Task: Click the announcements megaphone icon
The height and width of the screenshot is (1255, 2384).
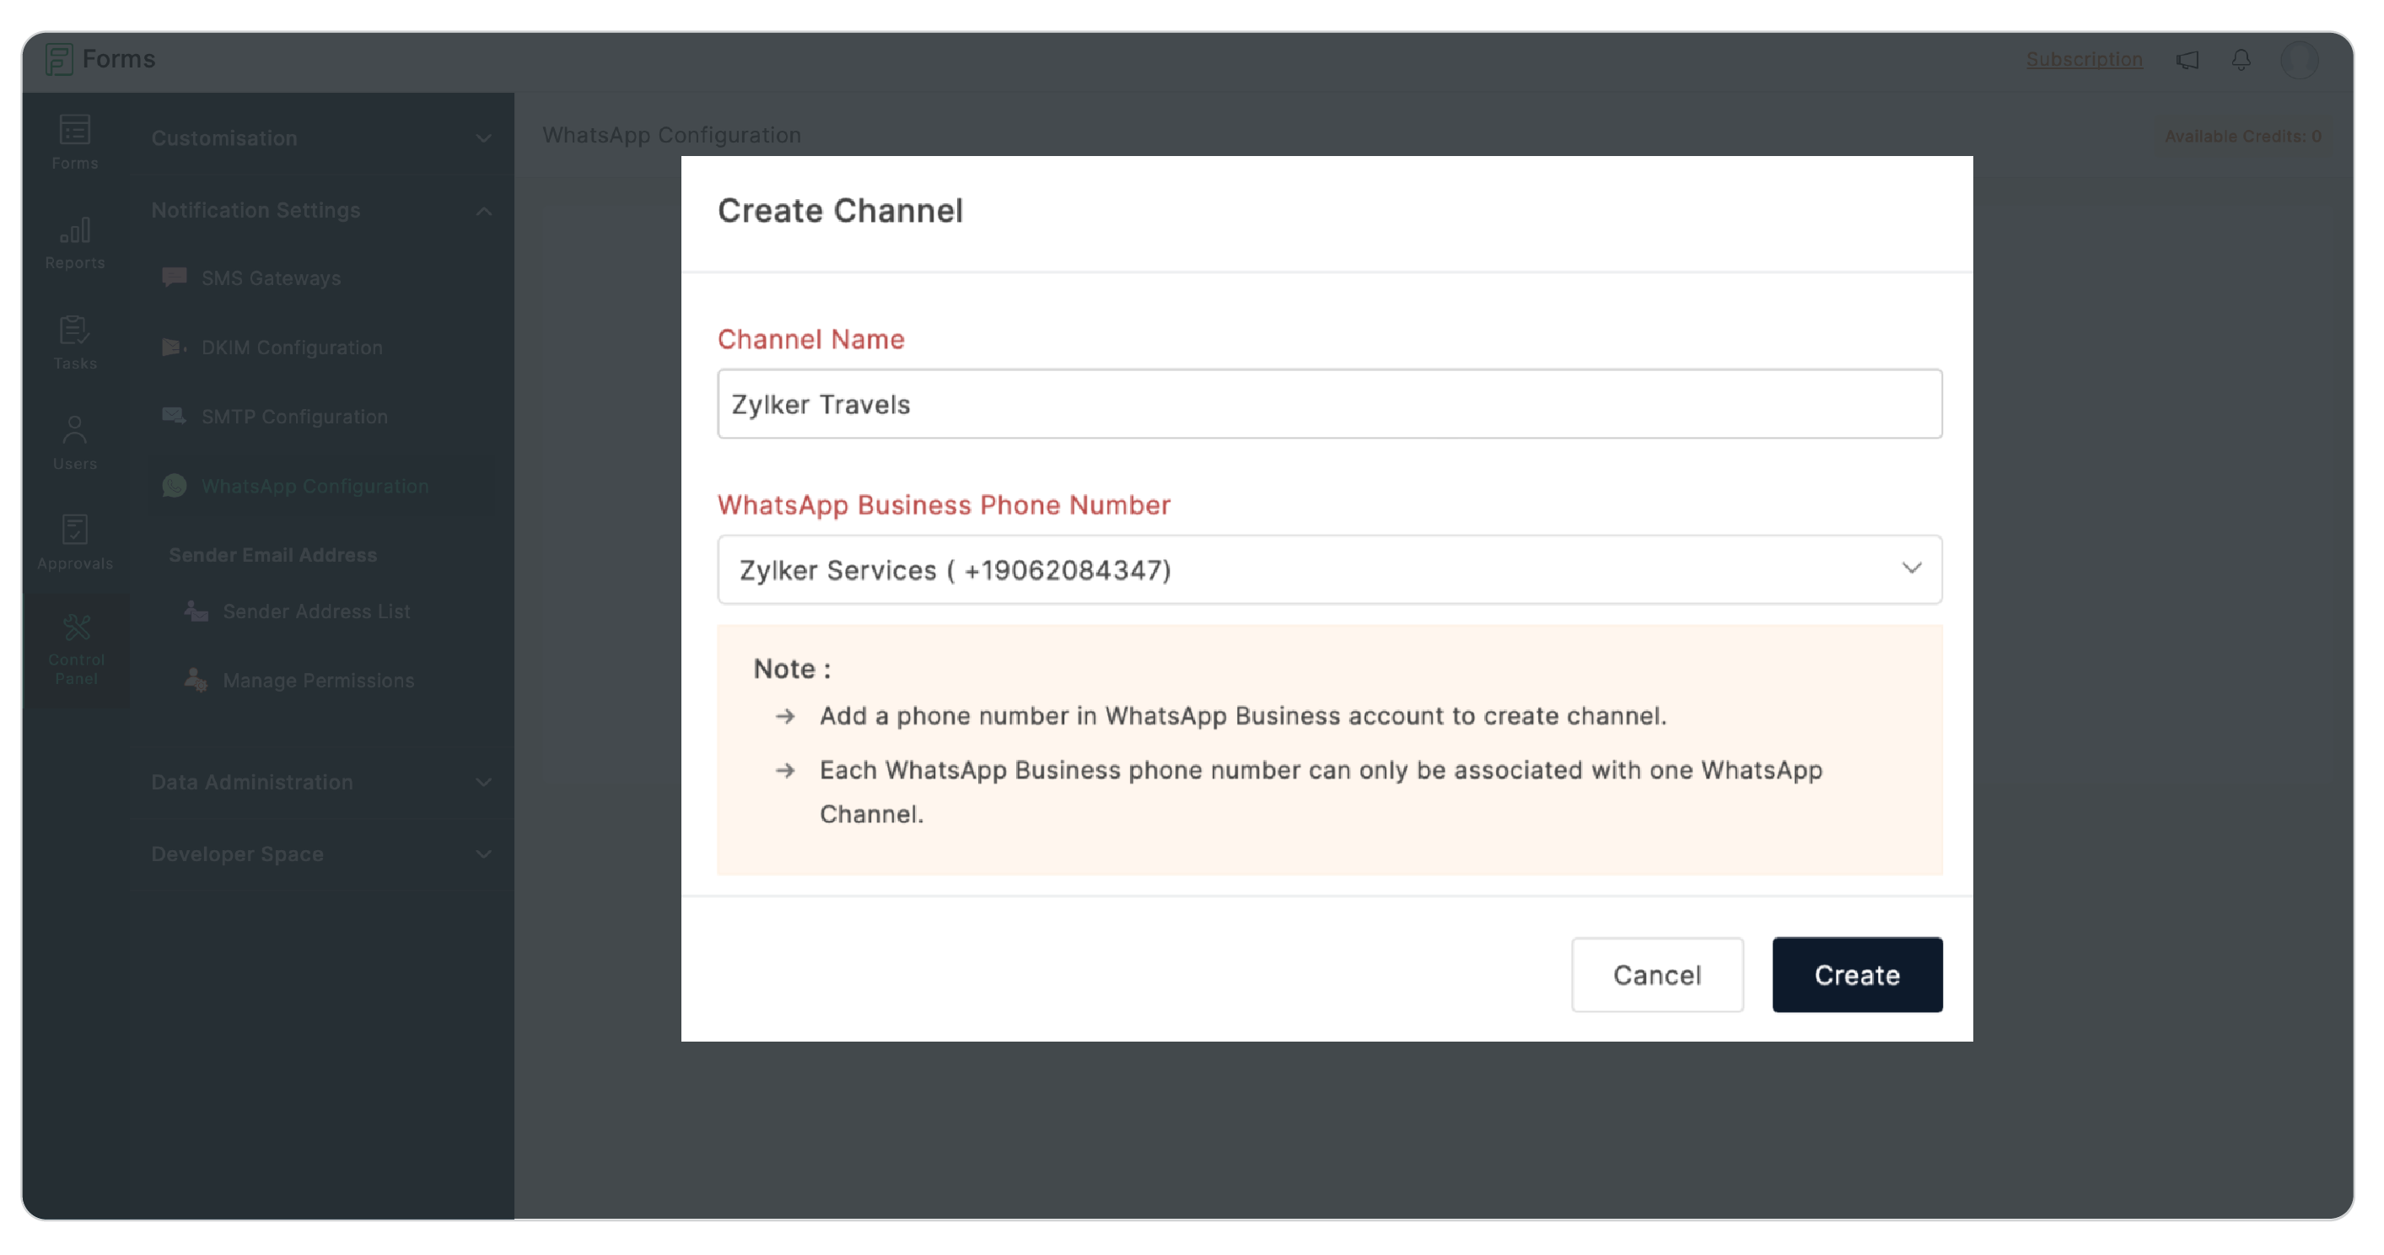Action: [2188, 60]
